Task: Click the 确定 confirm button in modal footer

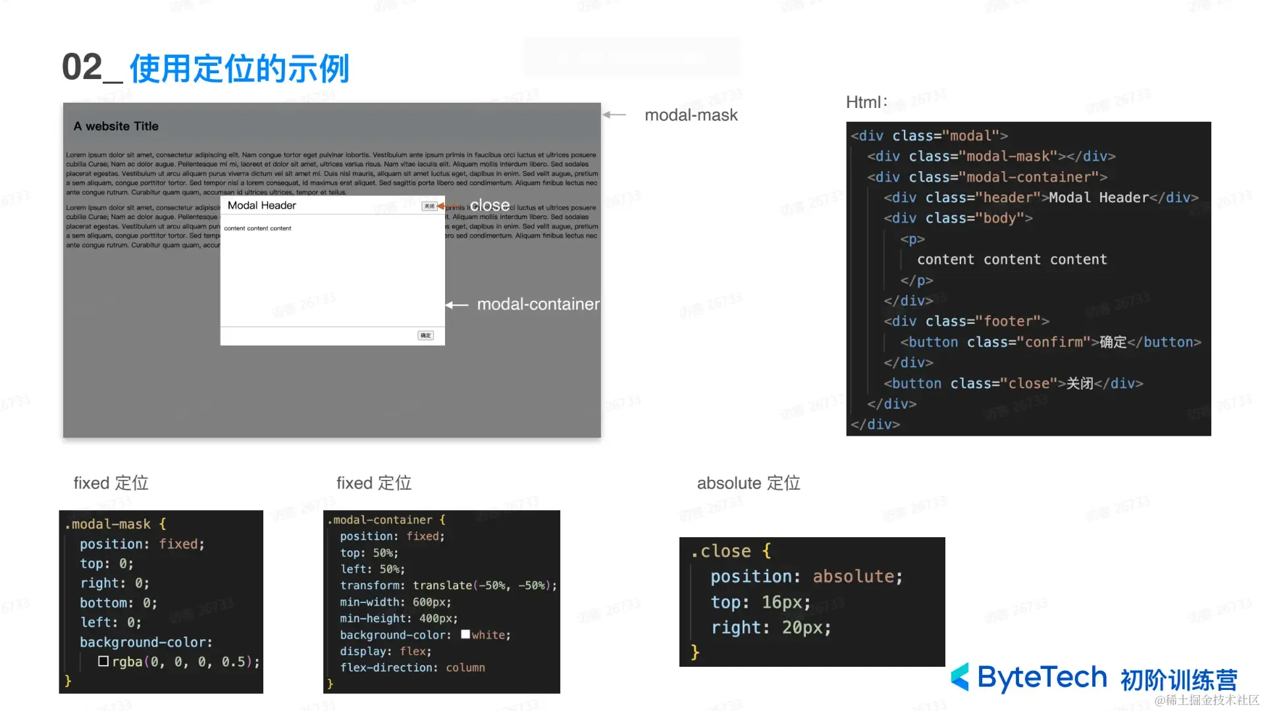Action: (x=426, y=336)
